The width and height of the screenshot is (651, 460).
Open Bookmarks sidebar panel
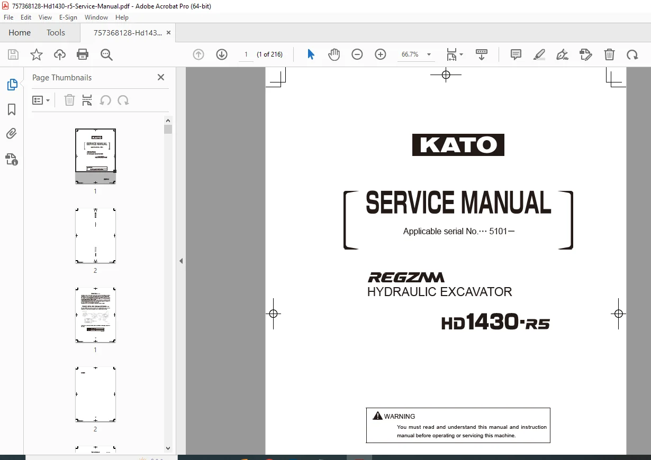tap(12, 109)
